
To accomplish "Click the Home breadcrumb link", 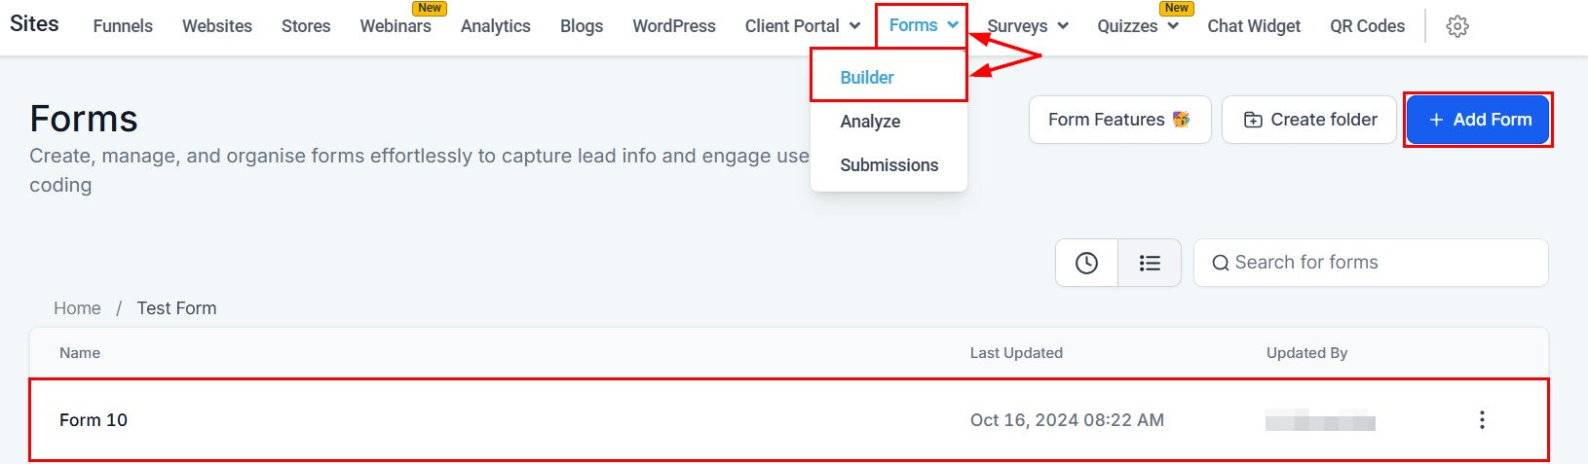I will coord(77,308).
